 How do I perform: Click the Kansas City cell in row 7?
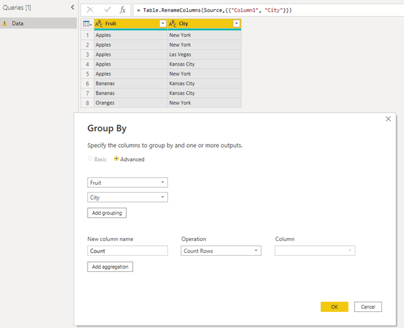(204, 93)
